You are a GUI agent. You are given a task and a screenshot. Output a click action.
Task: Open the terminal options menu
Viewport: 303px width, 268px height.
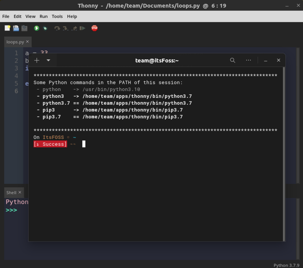[248, 60]
